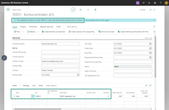169x110 pixels.
Task: Click the External Document No. field
Action: pos(133,62)
